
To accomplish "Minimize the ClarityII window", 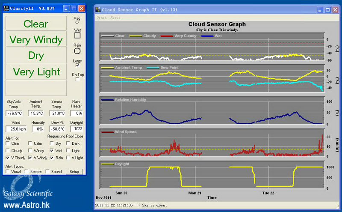I will point(66,8).
